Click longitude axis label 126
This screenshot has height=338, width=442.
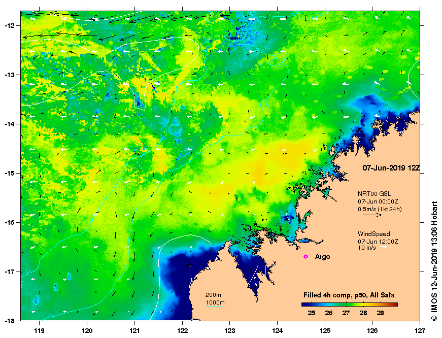click(372, 330)
